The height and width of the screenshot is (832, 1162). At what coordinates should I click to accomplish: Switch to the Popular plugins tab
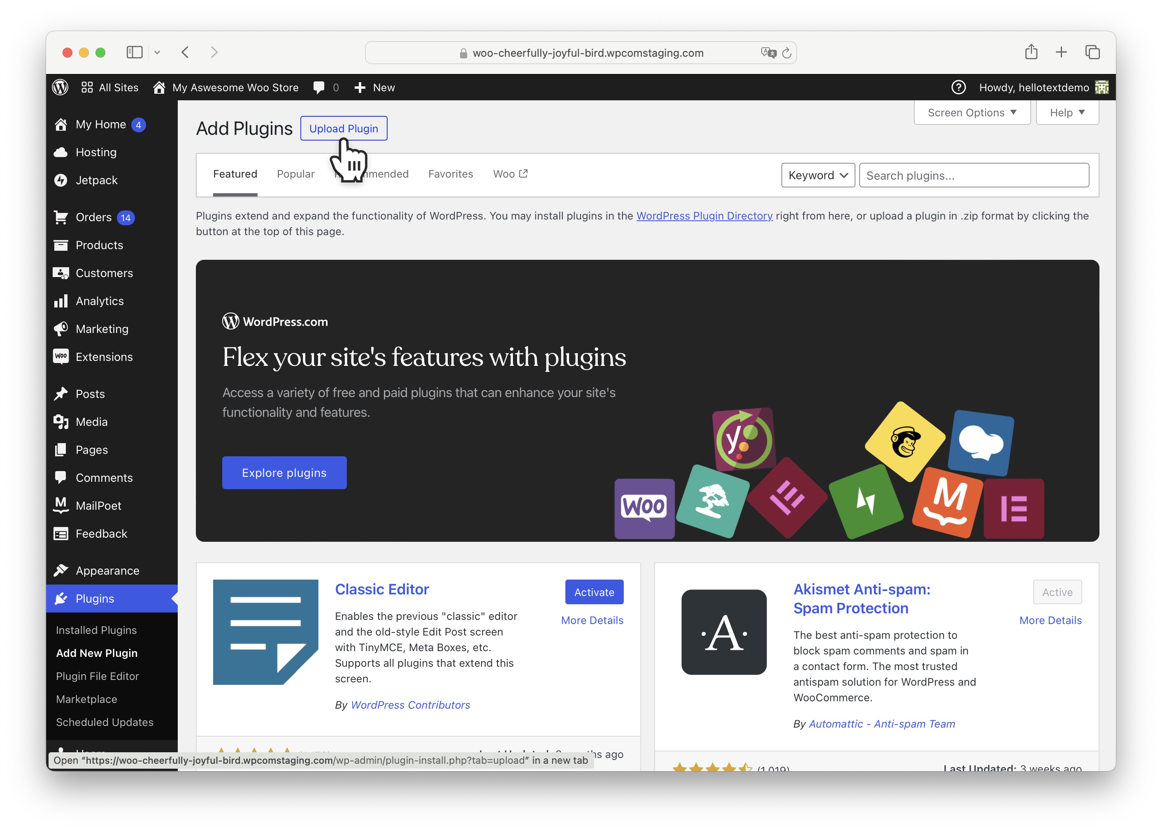(295, 174)
